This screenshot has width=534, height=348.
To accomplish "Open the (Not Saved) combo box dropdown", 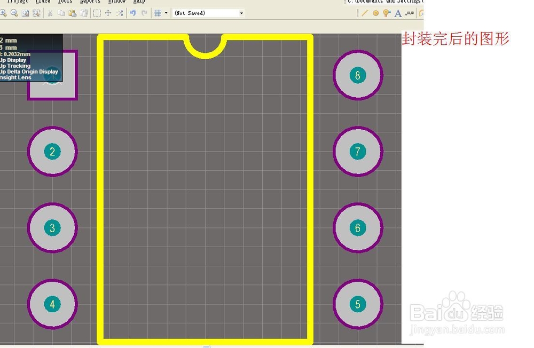I will 241,13.
